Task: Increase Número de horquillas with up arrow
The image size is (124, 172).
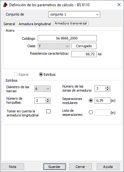Action: pyautogui.click(x=48, y=99)
